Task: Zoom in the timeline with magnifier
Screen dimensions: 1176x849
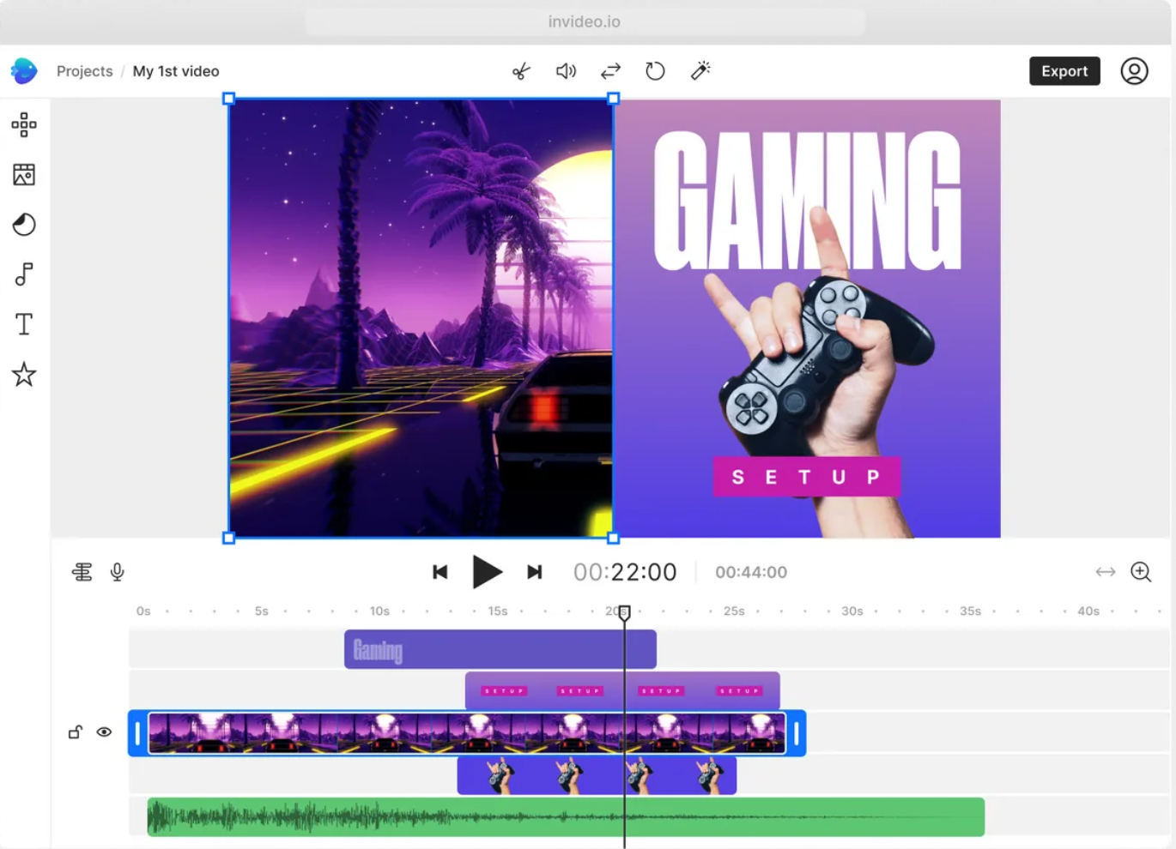Action: pyautogui.click(x=1141, y=572)
